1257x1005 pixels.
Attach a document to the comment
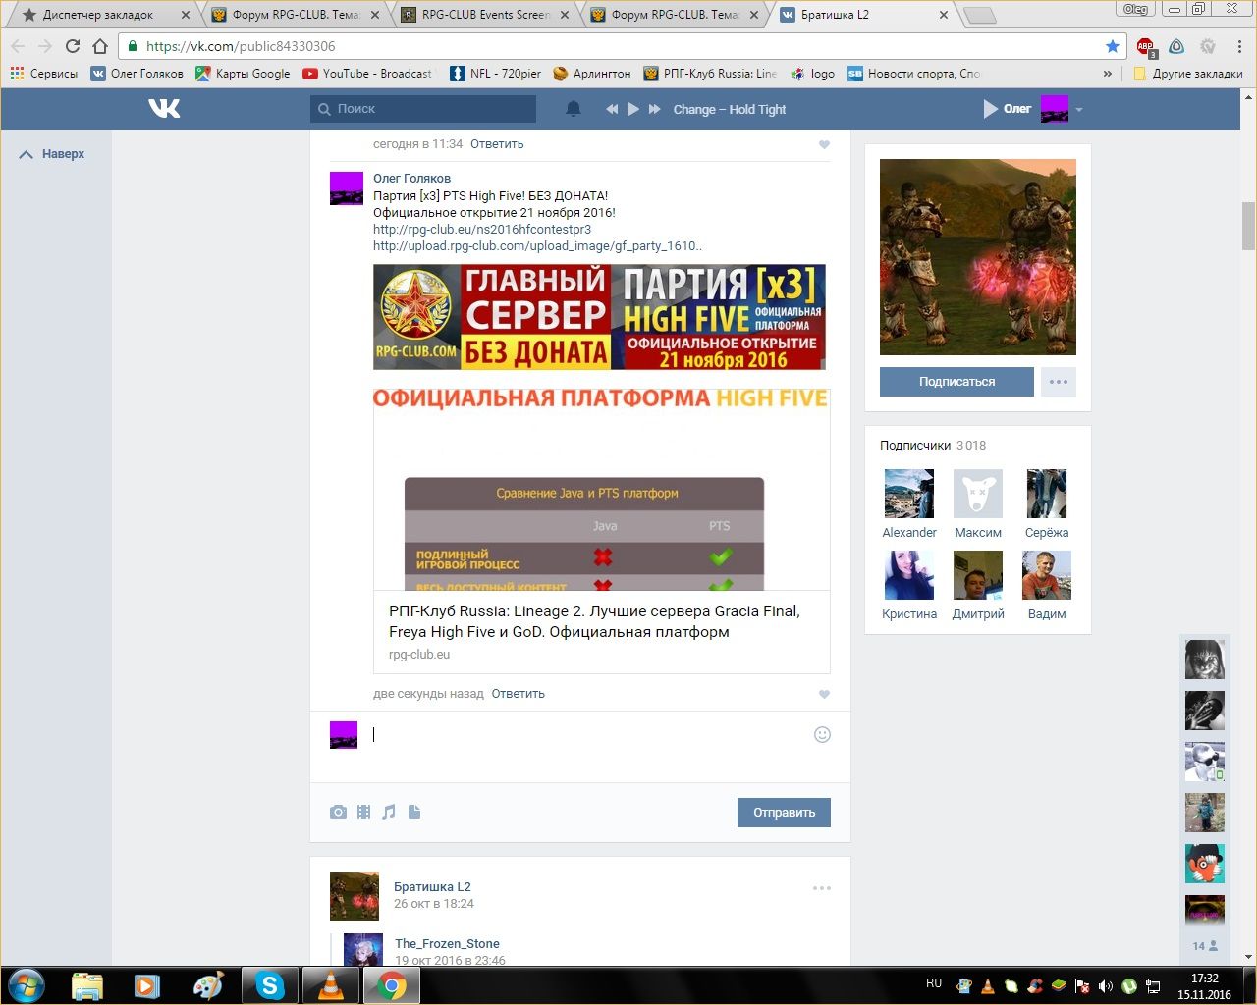[x=414, y=812]
